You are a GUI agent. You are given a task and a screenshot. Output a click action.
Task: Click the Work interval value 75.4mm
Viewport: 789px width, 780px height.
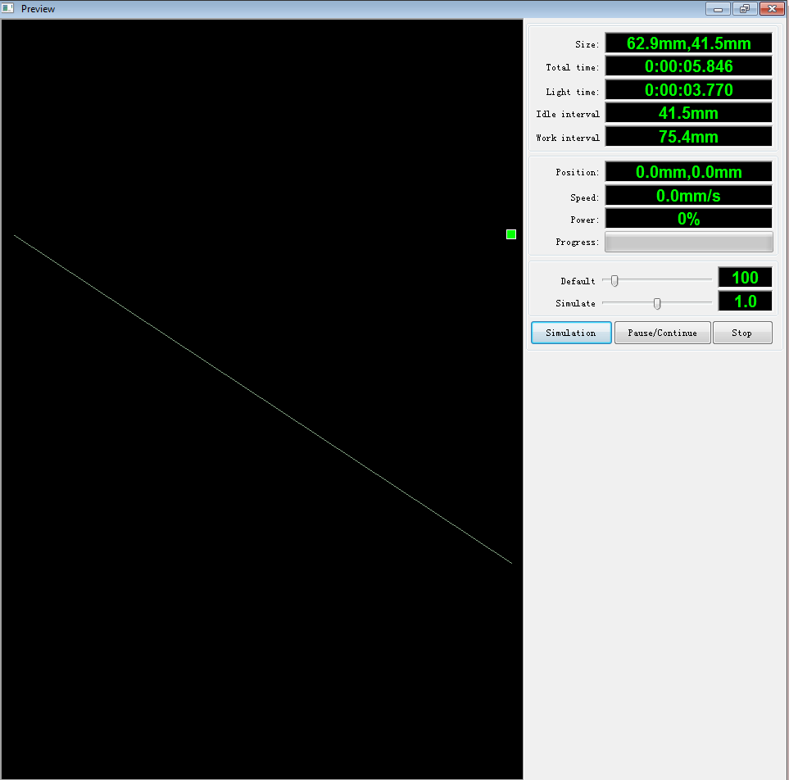click(x=688, y=137)
